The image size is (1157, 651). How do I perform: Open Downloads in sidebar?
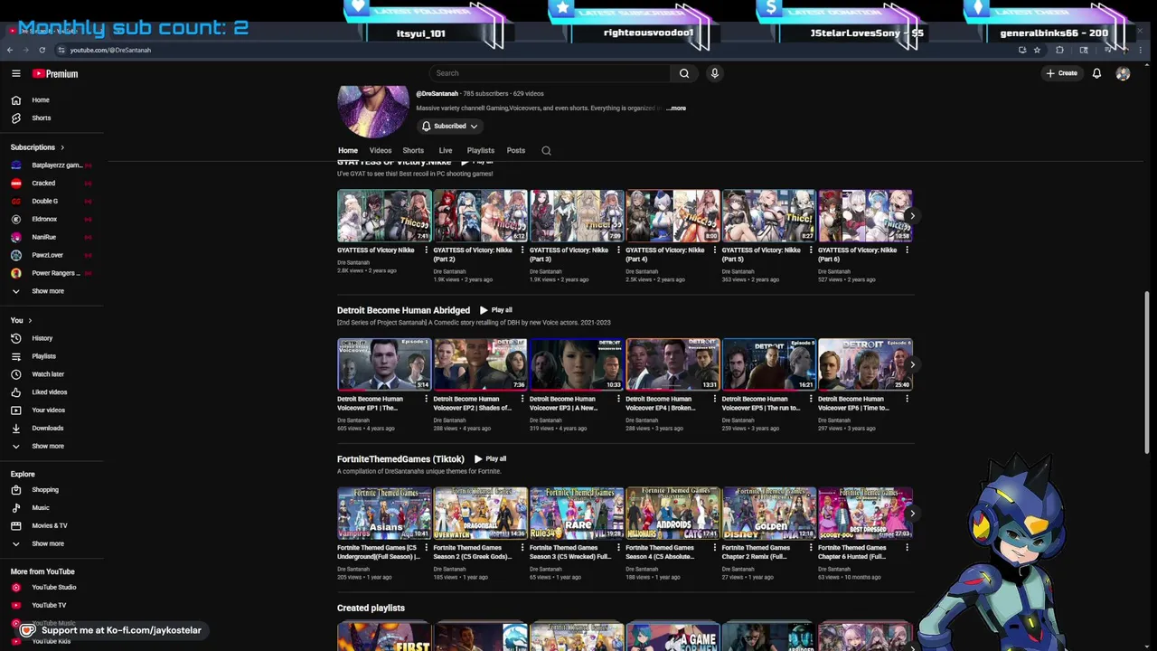click(x=47, y=429)
